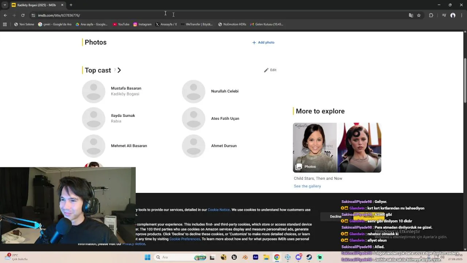The image size is (467, 263).
Task: Open the weather widget on taskbar
Action: coord(16,257)
